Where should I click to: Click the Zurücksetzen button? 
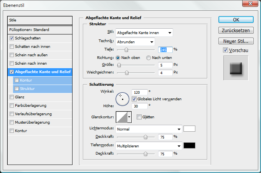(x=236, y=30)
